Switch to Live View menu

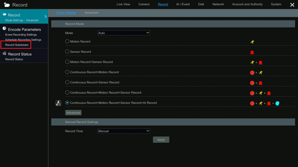[x=123, y=4]
